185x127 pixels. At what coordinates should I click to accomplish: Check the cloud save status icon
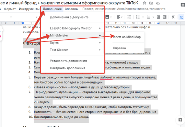pyautogui.click(x=158, y=3)
